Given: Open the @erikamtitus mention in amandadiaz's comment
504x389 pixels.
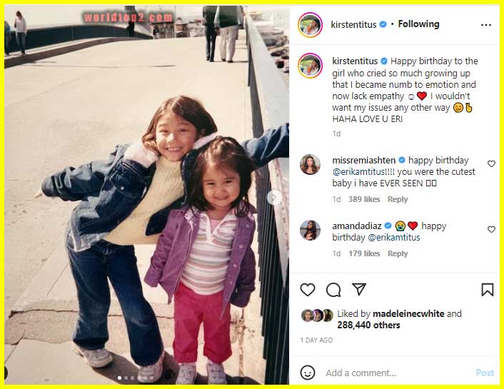Looking at the screenshot, I should pos(394,238).
